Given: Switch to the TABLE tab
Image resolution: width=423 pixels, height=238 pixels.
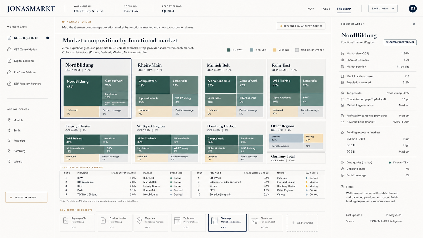Looking at the screenshot, I should point(326,9).
